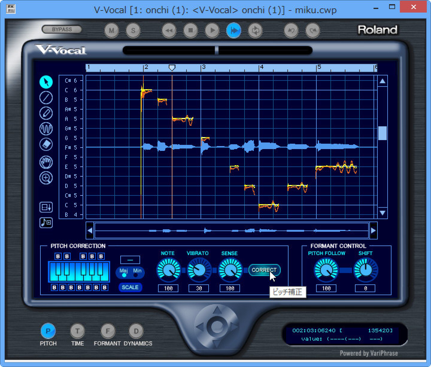Toggle the C# bypass B button above keyboard
The image size is (431, 367).
(x=58, y=257)
